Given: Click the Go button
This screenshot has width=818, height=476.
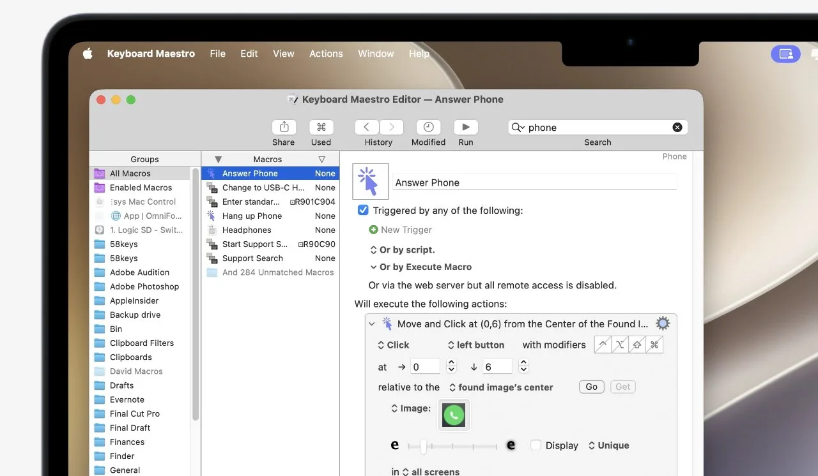Looking at the screenshot, I should 592,387.
